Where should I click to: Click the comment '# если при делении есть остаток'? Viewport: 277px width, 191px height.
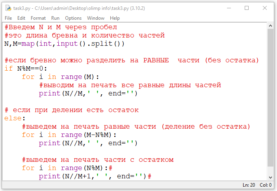point(72,110)
